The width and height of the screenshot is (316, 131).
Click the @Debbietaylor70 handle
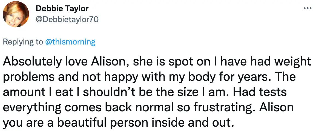pos(67,19)
